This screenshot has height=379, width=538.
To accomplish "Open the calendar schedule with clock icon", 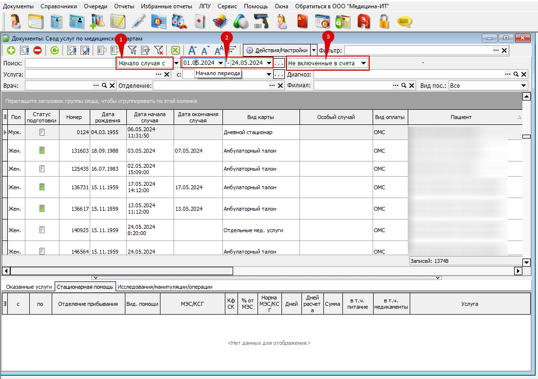I will click(x=322, y=21).
